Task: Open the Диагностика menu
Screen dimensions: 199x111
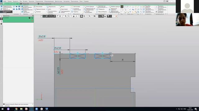Action: click(58, 1)
